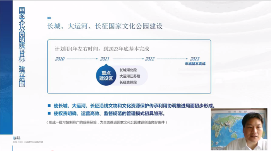Select the 2022 timeline year
Screen dimensions: 271x151
[x=150, y=59]
